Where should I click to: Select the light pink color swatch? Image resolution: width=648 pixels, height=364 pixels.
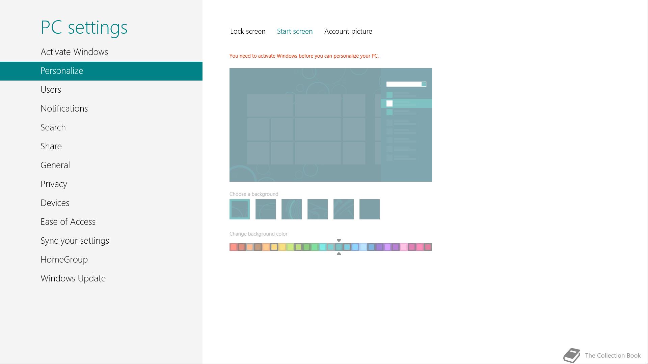[404, 247]
